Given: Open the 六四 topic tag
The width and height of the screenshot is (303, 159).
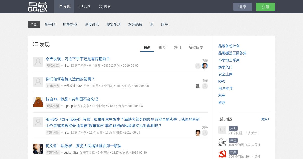Looking at the screenshot, I should tap(233, 128).
